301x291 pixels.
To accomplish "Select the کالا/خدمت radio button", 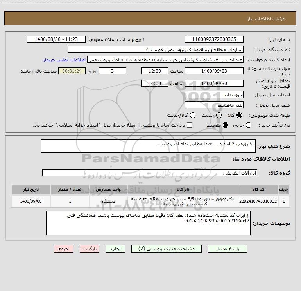I will [x=193, y=115].
